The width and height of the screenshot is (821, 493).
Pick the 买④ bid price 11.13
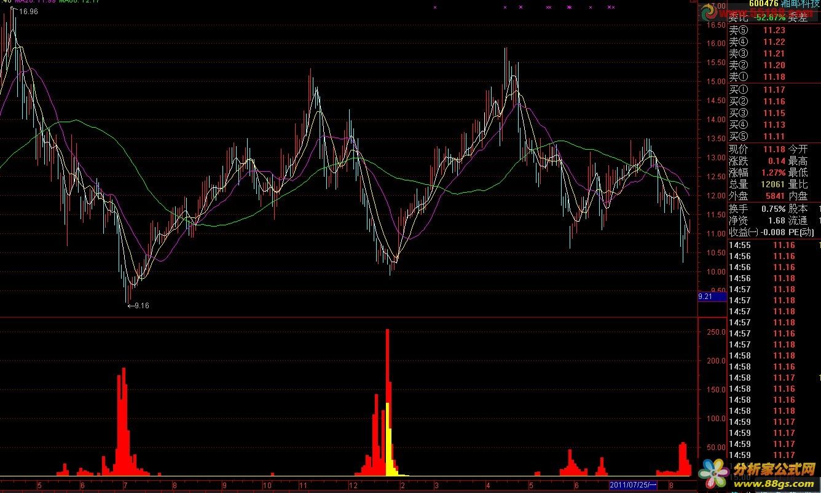click(774, 125)
